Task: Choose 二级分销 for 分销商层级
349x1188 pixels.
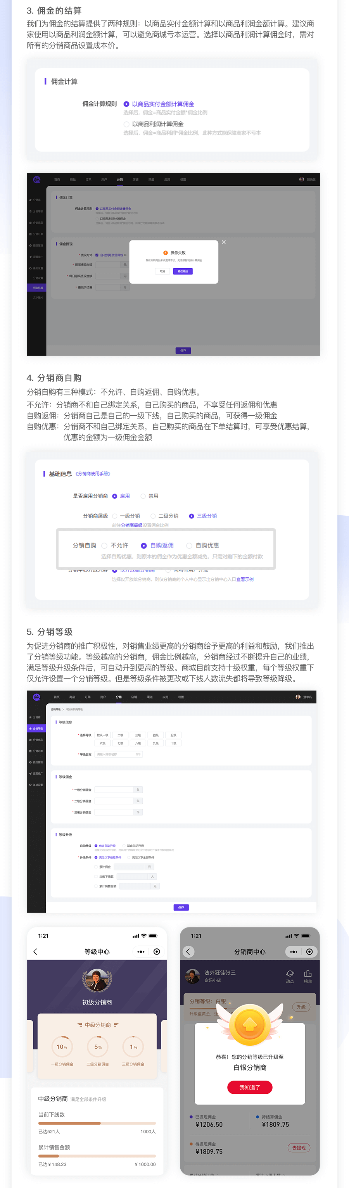Action: [153, 516]
